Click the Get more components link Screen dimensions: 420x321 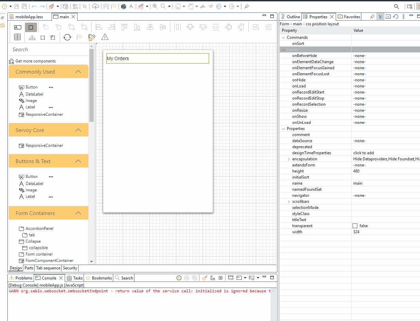point(35,61)
